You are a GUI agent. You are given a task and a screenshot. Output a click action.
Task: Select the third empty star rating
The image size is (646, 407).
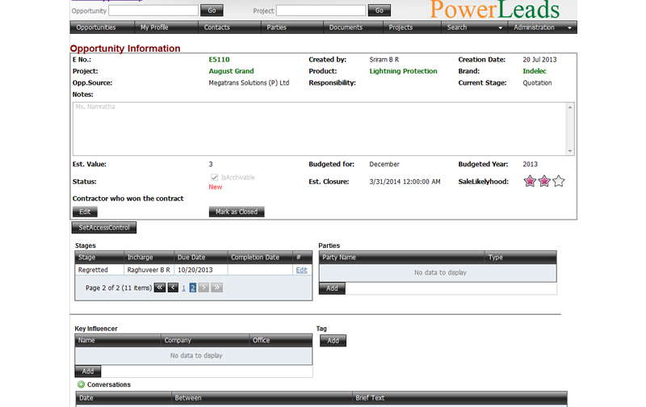pyautogui.click(x=559, y=181)
